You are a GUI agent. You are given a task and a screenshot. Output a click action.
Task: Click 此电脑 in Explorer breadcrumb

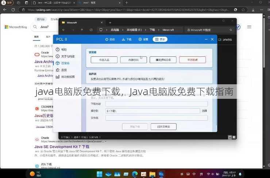[115, 30]
